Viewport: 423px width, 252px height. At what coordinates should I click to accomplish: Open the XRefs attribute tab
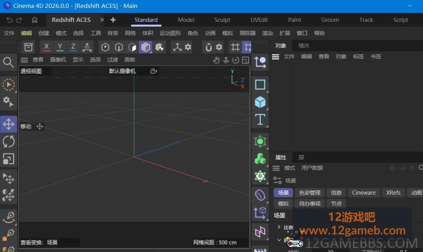(x=393, y=193)
